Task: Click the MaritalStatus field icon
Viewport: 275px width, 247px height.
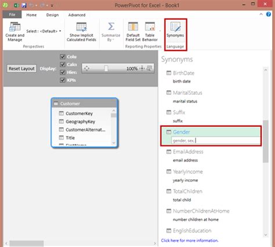Action: tap(169, 92)
